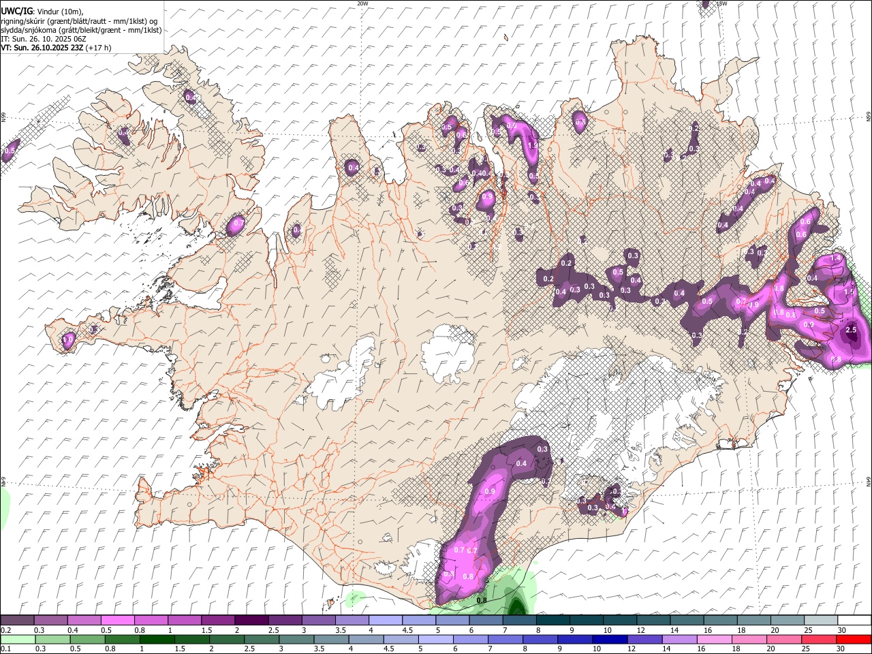Click the 20W longitude label

point(362,3)
